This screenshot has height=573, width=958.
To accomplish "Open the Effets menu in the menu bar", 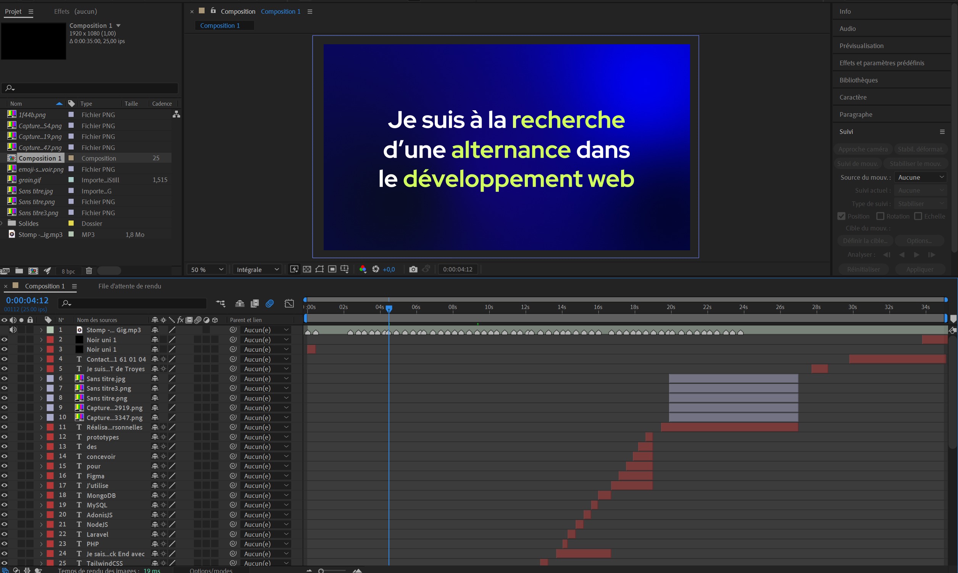I will coord(61,11).
